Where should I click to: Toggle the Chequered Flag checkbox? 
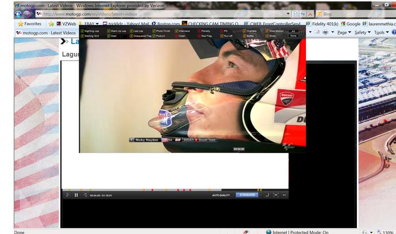(x=131, y=36)
